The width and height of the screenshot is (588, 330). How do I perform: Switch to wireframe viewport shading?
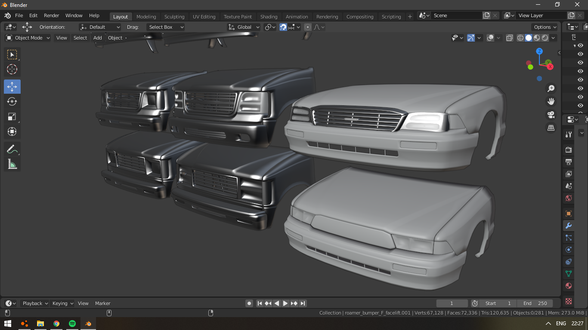pos(520,38)
